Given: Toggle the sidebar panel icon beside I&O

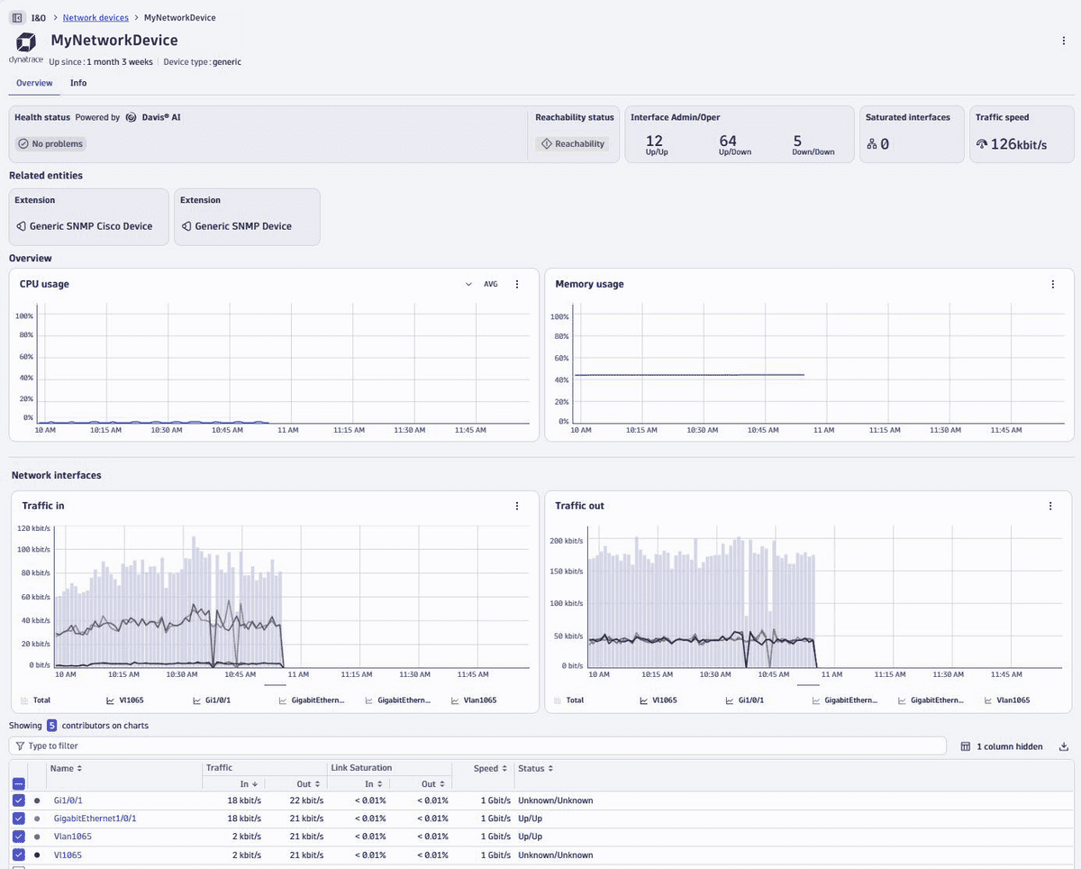Looking at the screenshot, I should [17, 17].
